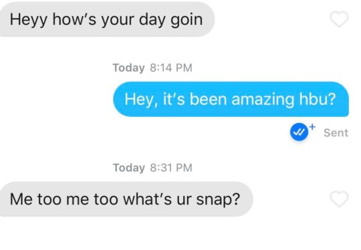361x250 pixels.
Task: Click the "Today" label next to 8:31 PM
Action: click(x=129, y=168)
